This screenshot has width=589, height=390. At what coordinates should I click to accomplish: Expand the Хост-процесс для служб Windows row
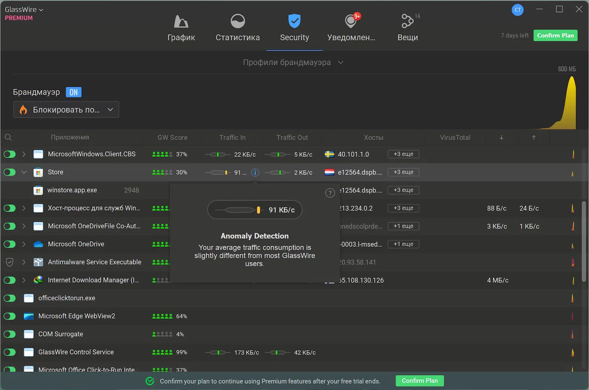(x=24, y=208)
